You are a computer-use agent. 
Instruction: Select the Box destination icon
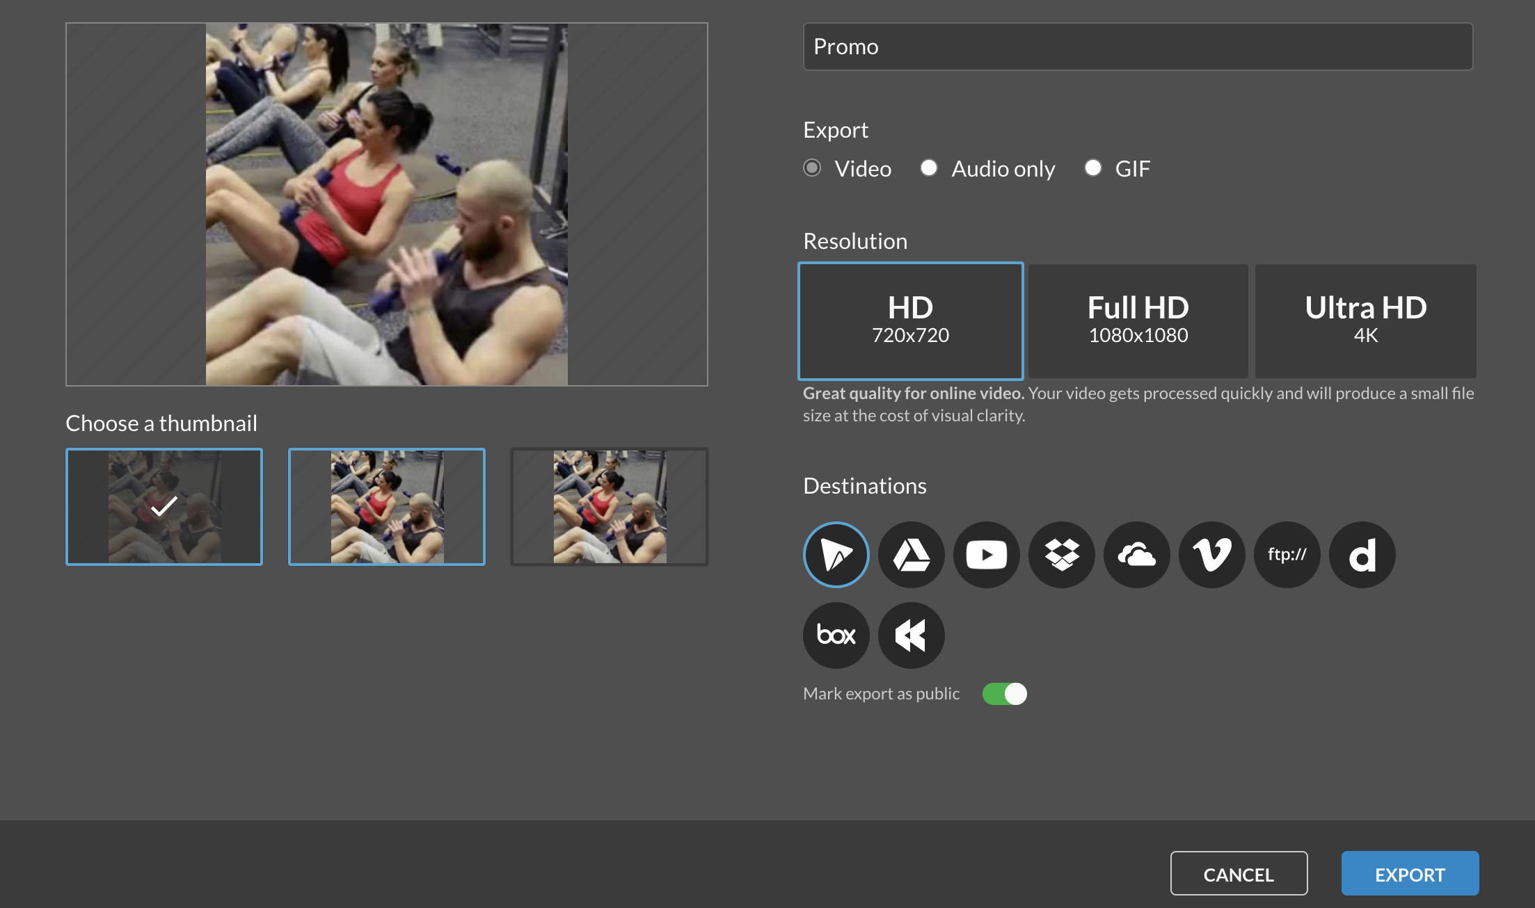tap(836, 635)
